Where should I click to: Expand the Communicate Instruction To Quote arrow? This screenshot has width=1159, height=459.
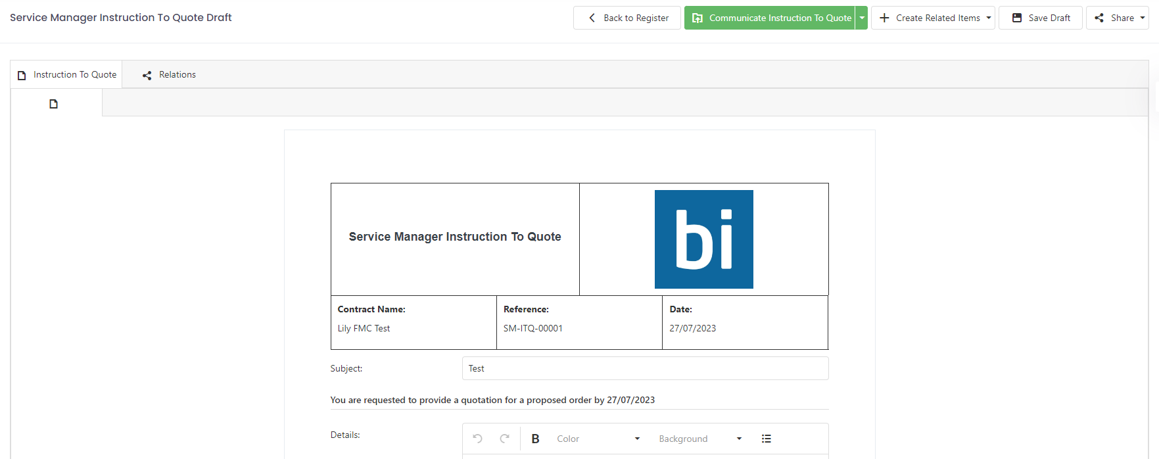coord(862,18)
